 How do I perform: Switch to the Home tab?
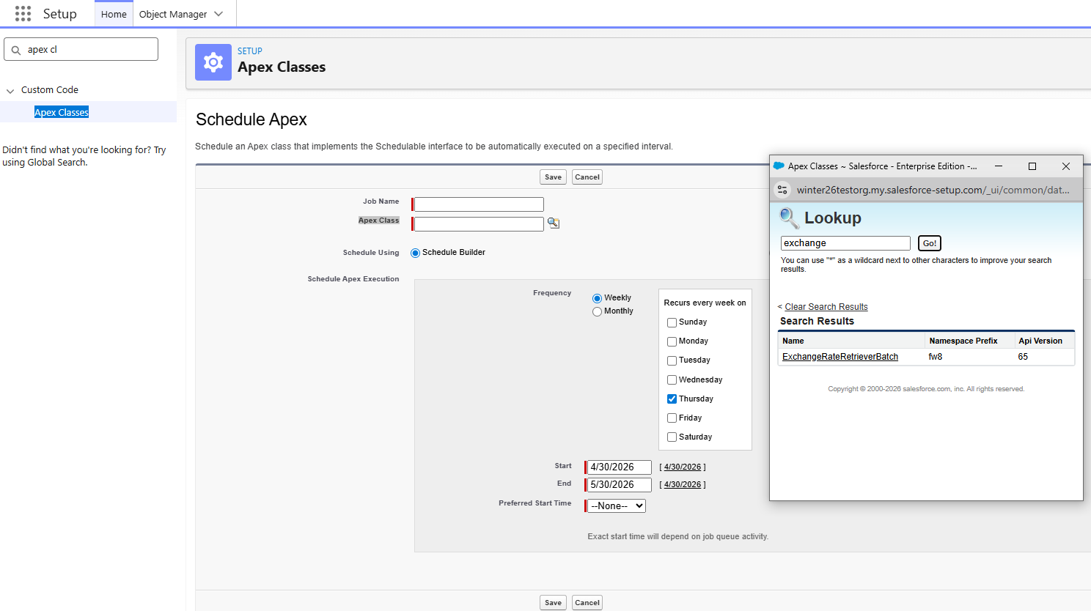114,14
